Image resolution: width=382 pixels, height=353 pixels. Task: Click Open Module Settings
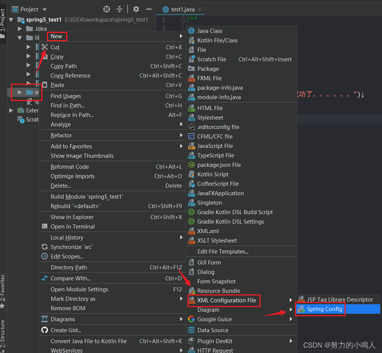pos(113,289)
